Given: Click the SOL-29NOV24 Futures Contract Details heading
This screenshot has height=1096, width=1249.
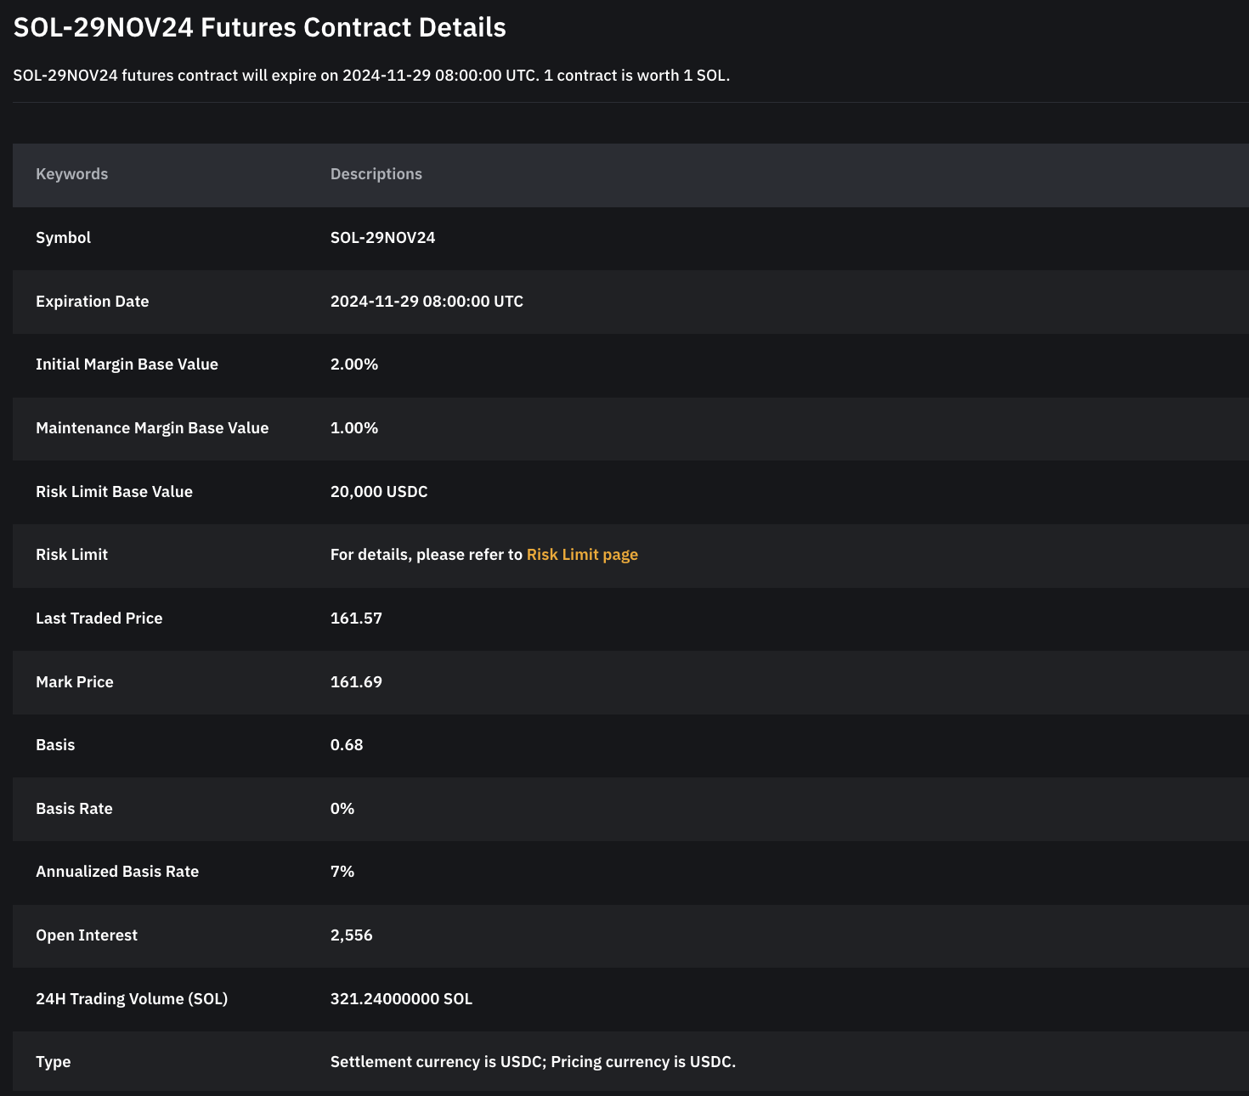Looking at the screenshot, I should coord(260,27).
